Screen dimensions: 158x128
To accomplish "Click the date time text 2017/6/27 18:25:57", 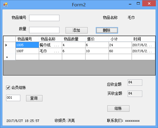I will [x=23, y=121].
